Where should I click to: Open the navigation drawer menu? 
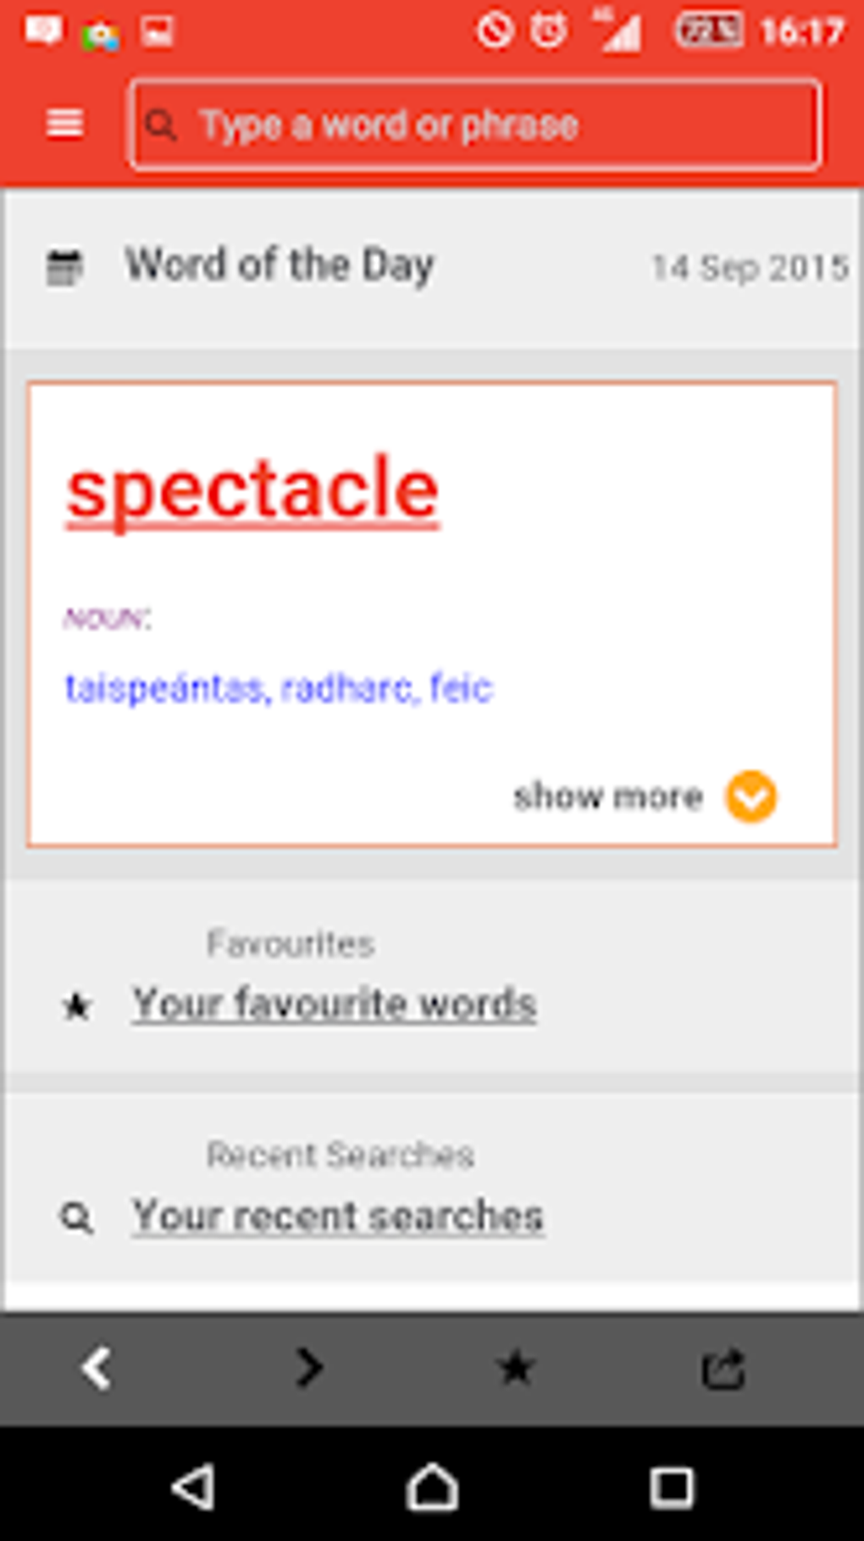click(64, 124)
